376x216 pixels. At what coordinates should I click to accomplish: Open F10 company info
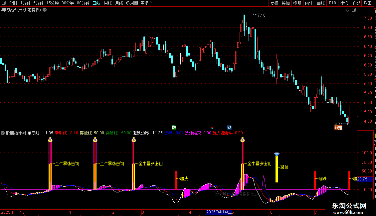[332, 3]
